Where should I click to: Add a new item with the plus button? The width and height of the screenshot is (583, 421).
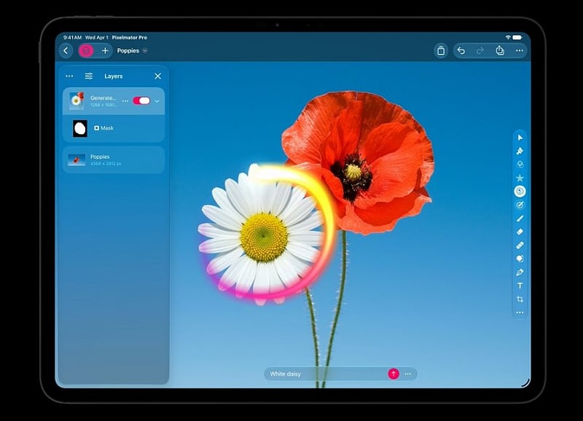tap(105, 50)
